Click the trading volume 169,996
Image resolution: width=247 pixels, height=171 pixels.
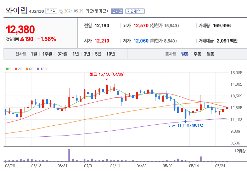click(x=221, y=25)
